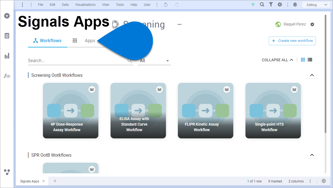Open the bar chart visualizations sidebar icon
The height and width of the screenshot is (188, 333).
pos(7,56)
